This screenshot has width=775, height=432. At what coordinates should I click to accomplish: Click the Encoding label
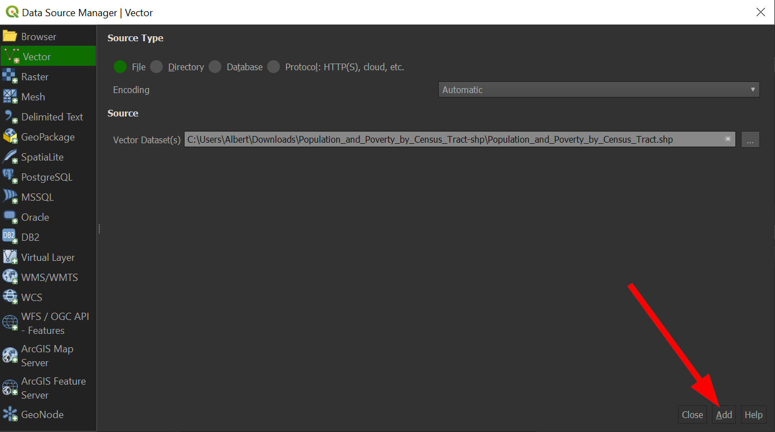(131, 90)
